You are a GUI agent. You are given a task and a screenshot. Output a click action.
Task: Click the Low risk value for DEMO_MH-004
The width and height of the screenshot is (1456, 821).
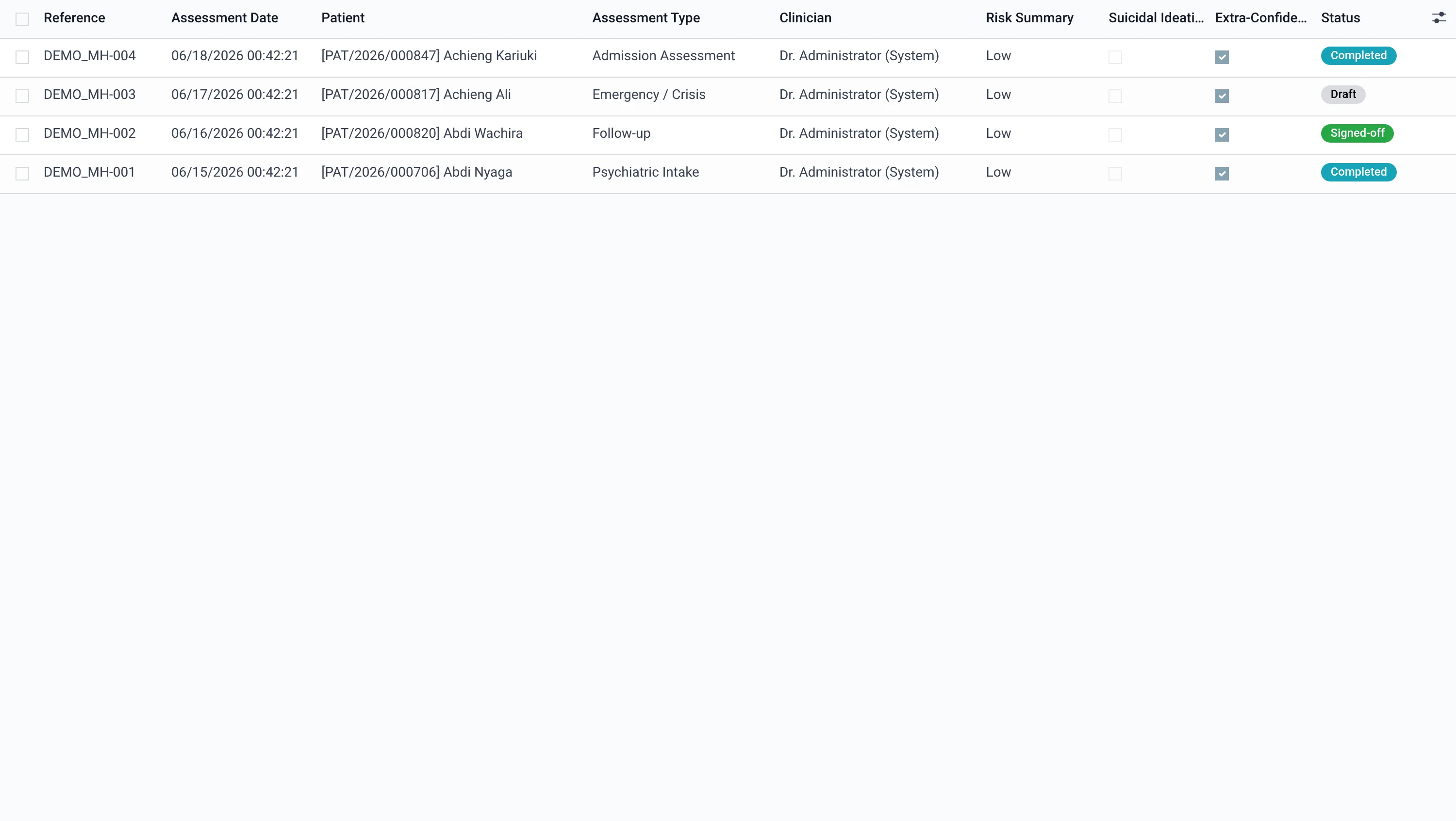[998, 56]
